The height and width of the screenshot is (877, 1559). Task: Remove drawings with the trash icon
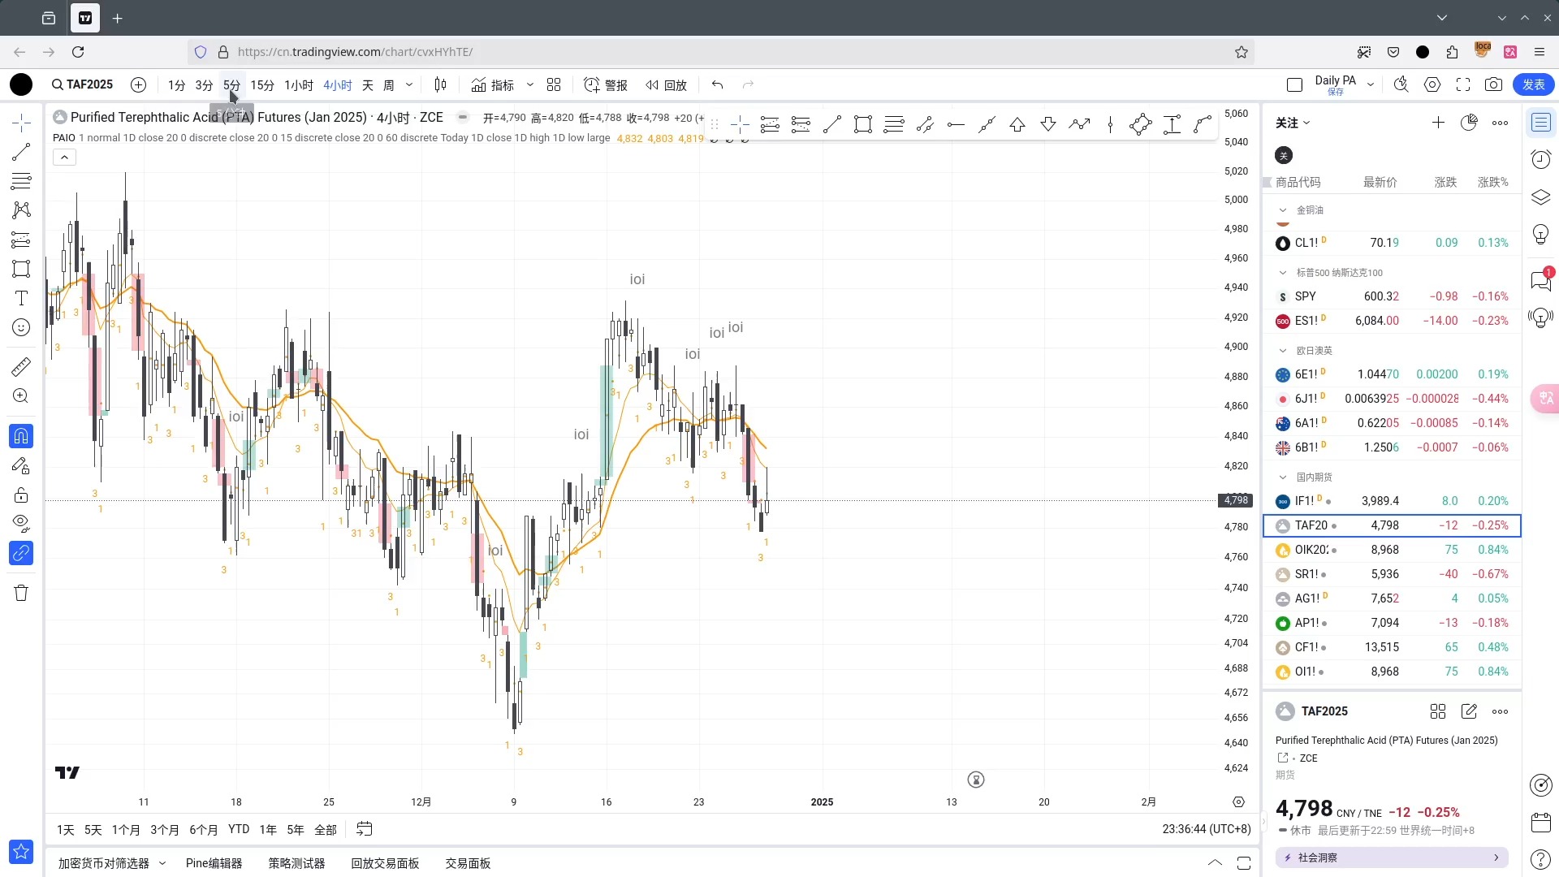[21, 593]
